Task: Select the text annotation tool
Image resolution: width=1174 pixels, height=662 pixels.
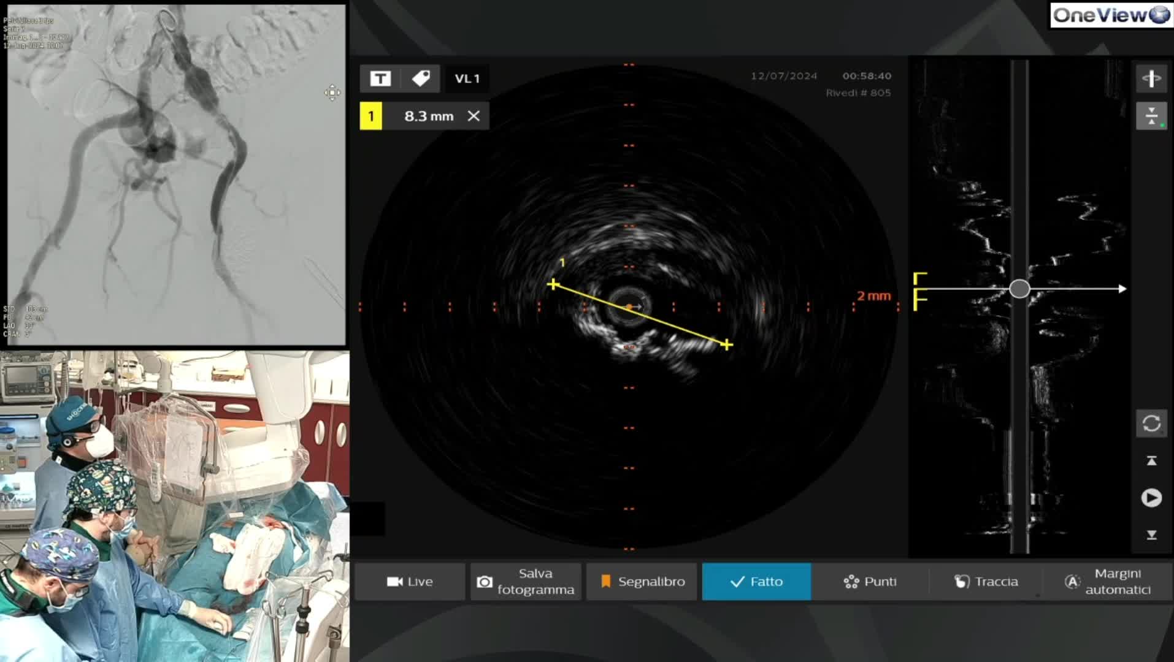Action: (380, 78)
